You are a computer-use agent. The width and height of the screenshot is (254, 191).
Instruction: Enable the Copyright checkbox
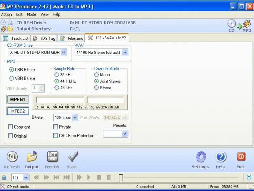click(x=10, y=127)
